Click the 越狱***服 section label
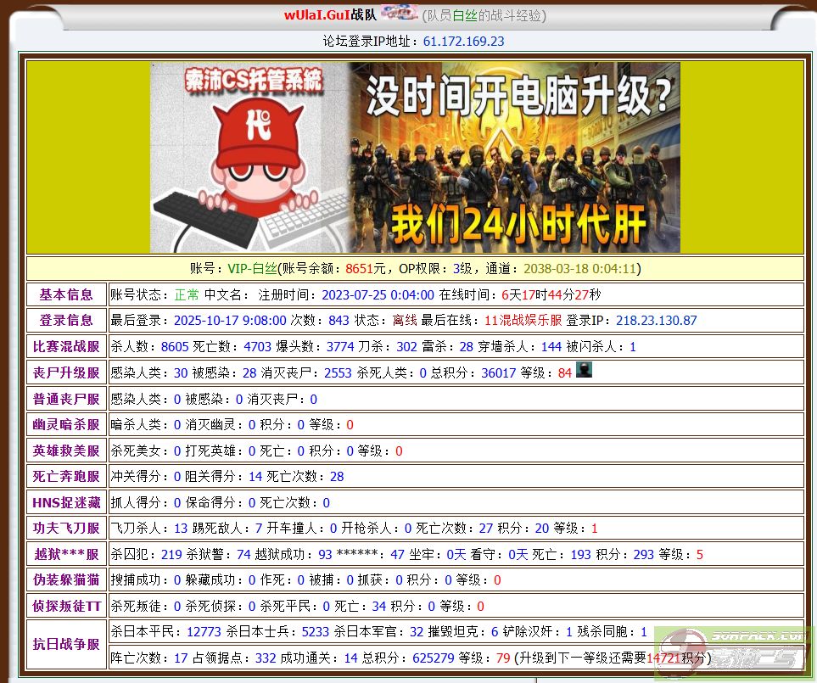817x683 pixels. 66,554
